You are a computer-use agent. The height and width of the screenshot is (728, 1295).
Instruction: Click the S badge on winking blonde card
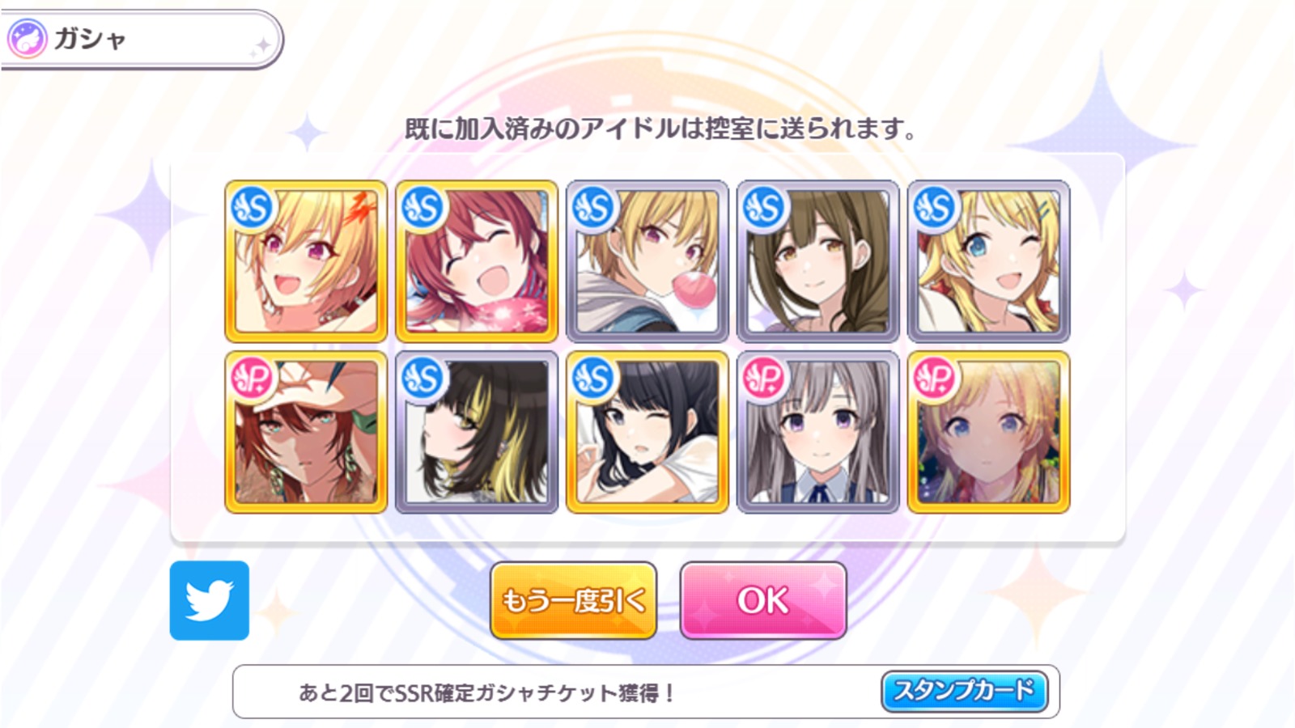(935, 208)
